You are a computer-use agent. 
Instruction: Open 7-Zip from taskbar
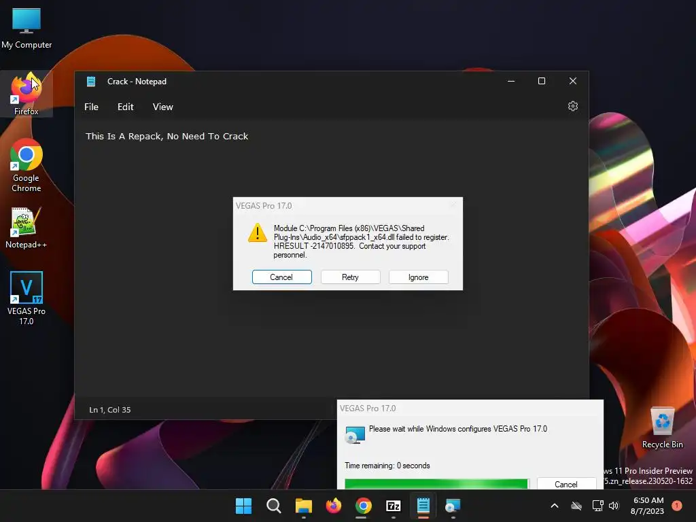pyautogui.click(x=394, y=506)
